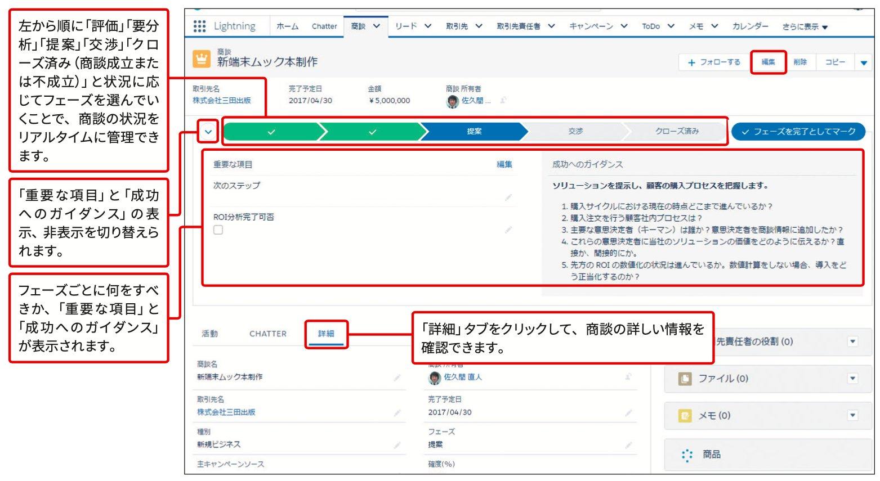Click the メモ related list icon
Image resolution: width=880 pixels, height=481 pixels.
coord(685,416)
